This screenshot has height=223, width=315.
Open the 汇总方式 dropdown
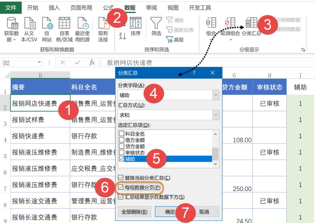pyautogui.click(x=215, y=115)
